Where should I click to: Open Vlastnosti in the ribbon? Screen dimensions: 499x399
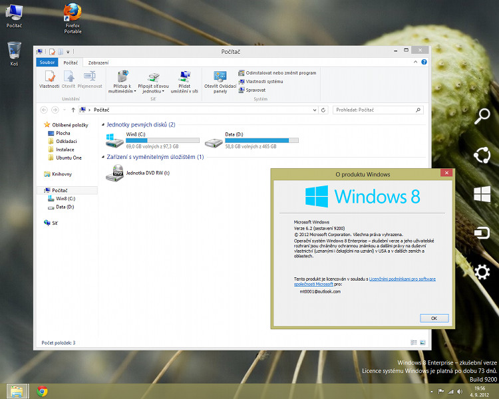pyautogui.click(x=49, y=79)
